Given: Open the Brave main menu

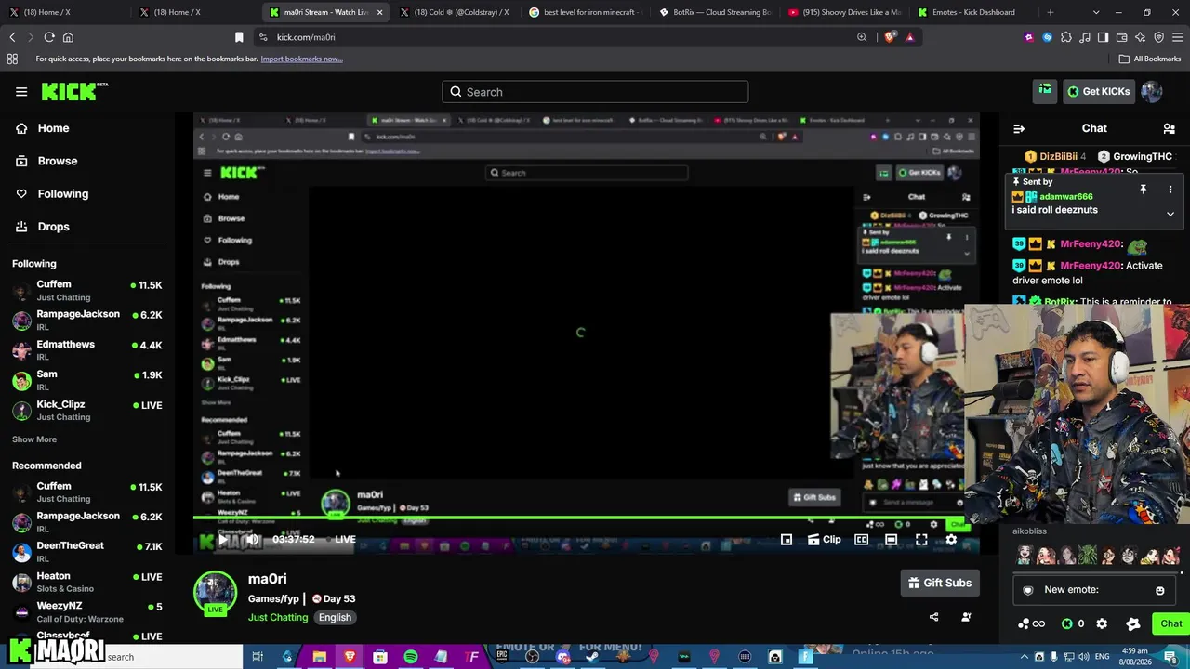Looking at the screenshot, I should tap(1177, 37).
